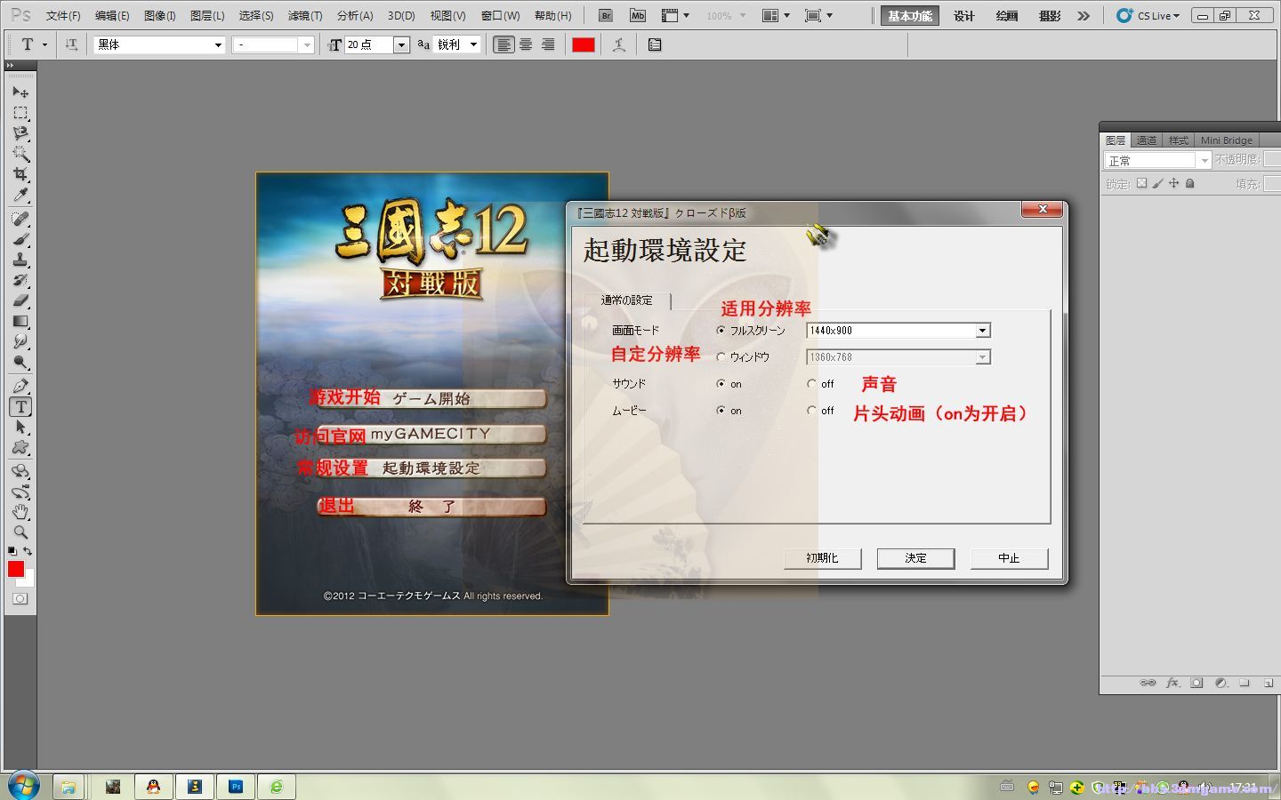The image size is (1281, 800).
Task: Select the Zoom tool
Action: tap(20, 532)
